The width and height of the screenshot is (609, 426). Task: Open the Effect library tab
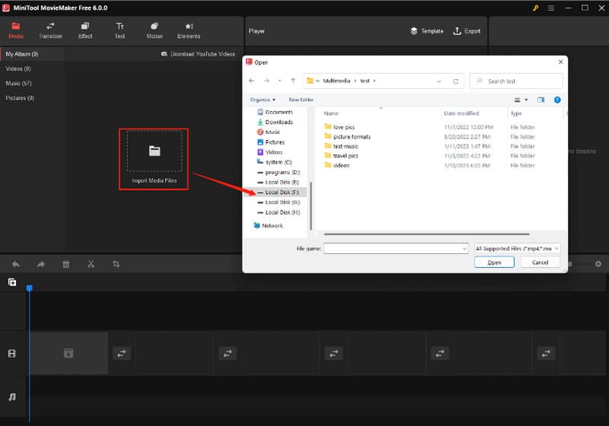[x=85, y=30]
